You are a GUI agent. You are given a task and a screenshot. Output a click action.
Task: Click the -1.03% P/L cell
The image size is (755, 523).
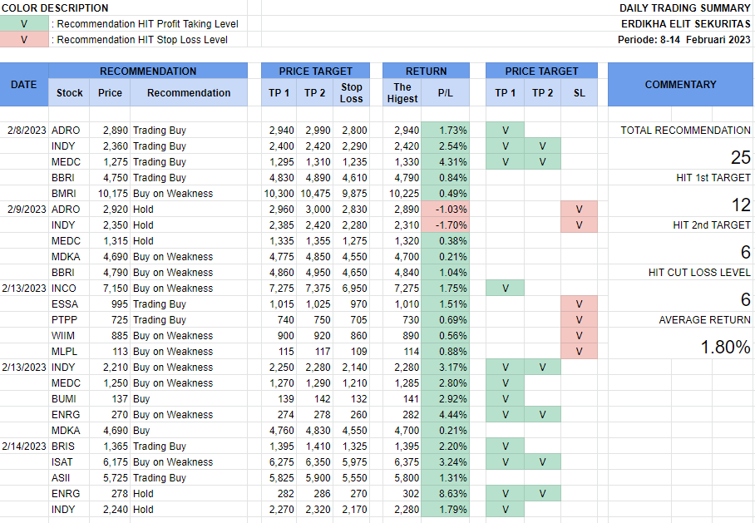[x=446, y=210]
